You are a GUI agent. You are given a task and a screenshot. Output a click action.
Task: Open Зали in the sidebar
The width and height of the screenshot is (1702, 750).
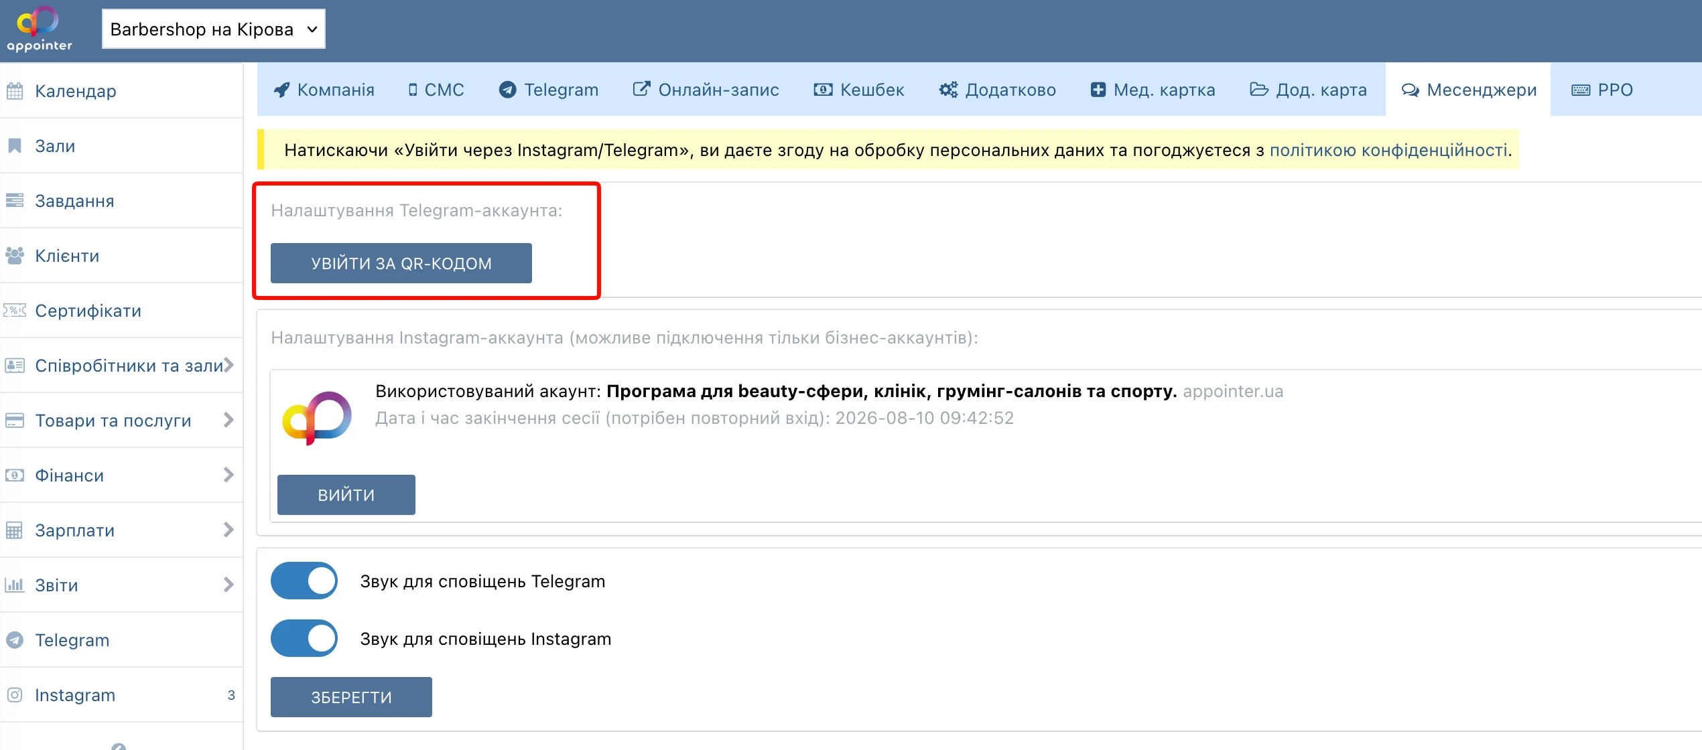pos(121,146)
